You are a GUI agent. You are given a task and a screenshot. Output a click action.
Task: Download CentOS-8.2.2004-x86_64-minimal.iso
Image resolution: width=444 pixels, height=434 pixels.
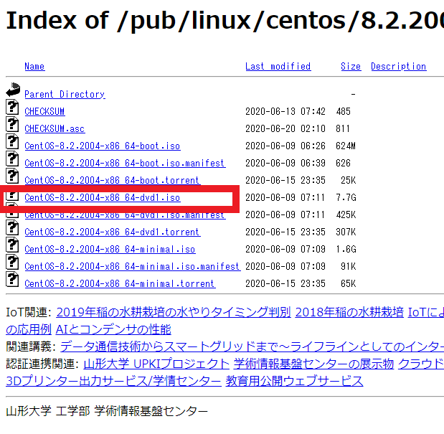110,250
